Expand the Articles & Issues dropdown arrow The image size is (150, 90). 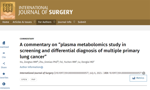pyautogui.click(x=35, y=22)
